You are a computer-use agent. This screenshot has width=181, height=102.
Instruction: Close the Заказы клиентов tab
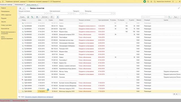(37, 5)
